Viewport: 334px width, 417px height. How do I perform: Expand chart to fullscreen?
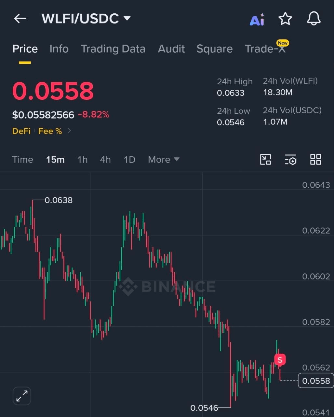[x=22, y=396]
